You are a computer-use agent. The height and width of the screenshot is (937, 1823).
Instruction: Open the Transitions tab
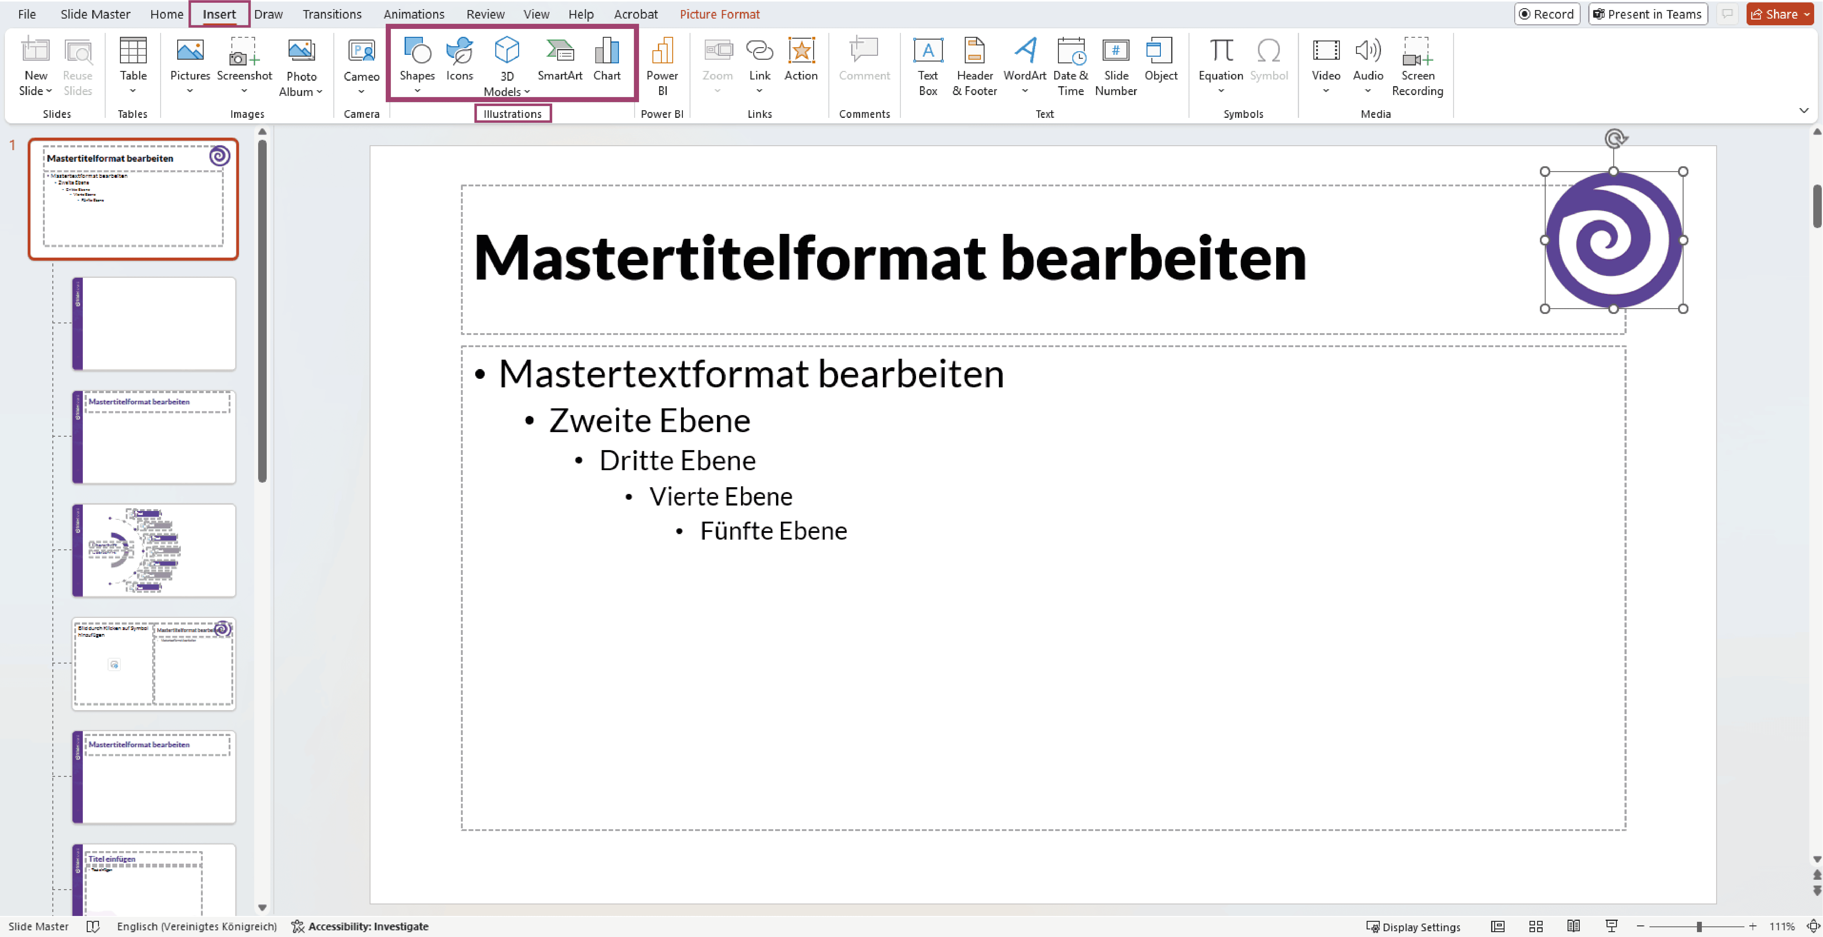tap(331, 14)
